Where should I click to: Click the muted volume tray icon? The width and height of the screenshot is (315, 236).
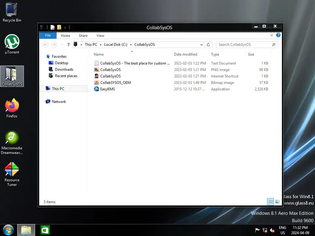pyautogui.click(x=272, y=230)
